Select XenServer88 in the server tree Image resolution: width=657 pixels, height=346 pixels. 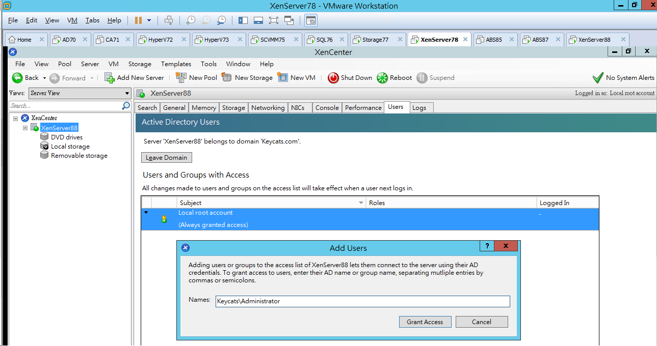click(59, 128)
